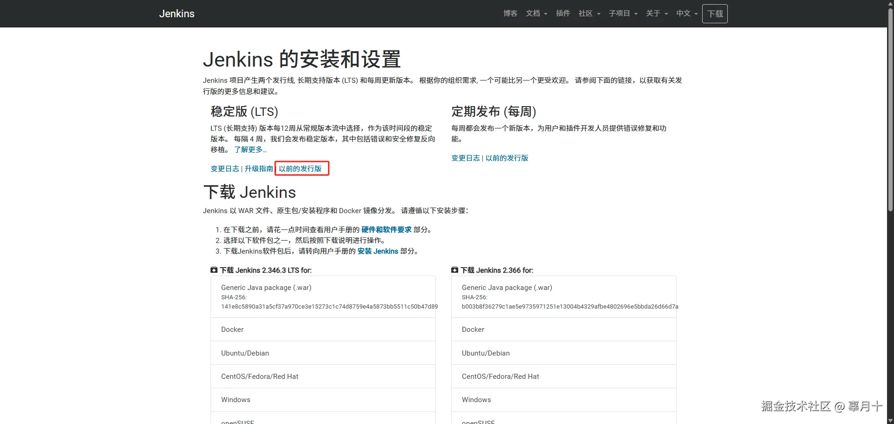The image size is (894, 424).
Task: Pick Windows under Jenkins 2.366 weekly
Action: (x=564, y=400)
